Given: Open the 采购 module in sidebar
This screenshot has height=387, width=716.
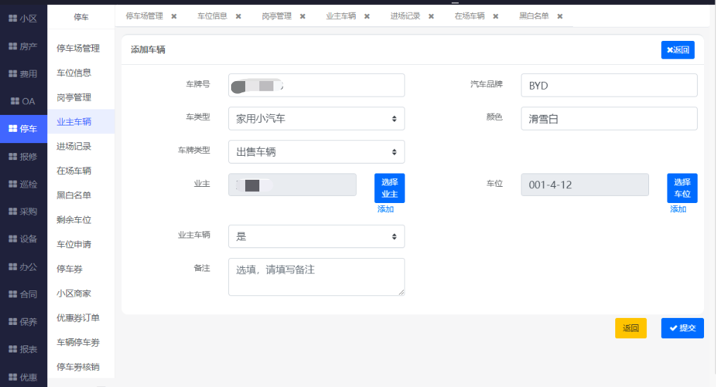Looking at the screenshot, I should click(x=23, y=211).
